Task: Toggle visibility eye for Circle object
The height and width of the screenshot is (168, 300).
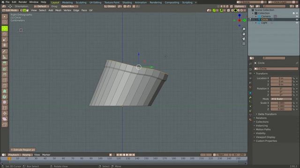Action: pyautogui.click(x=297, y=20)
